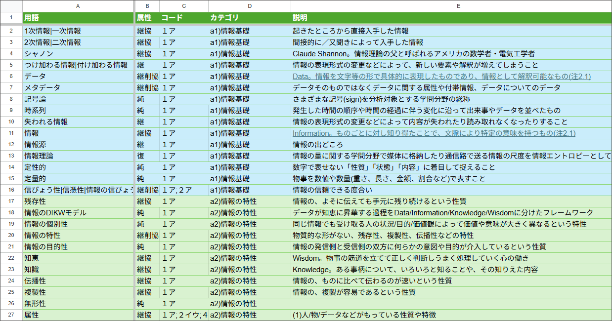Open the 'Data。情報を文字等の形で' link

click(441, 77)
